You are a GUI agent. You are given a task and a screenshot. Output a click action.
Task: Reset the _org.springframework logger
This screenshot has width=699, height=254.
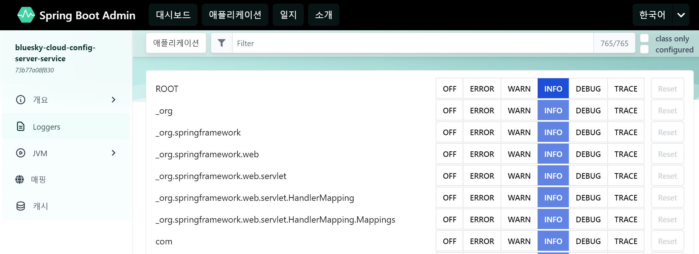click(667, 132)
